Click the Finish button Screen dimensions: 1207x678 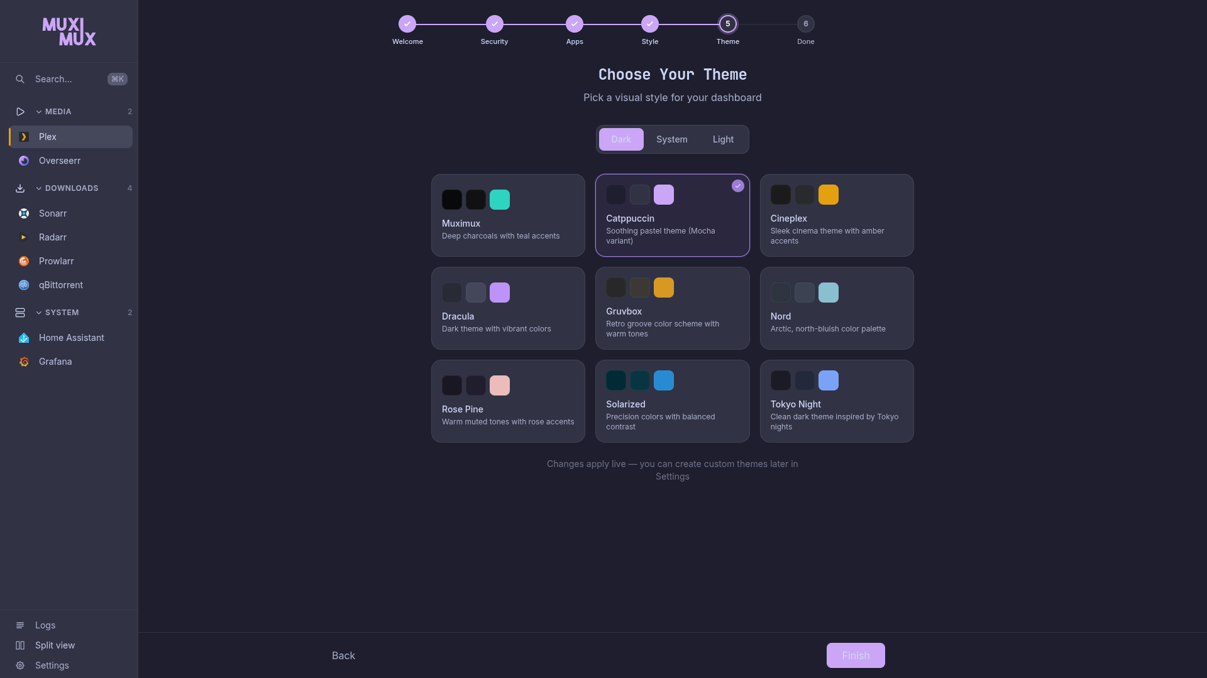pyautogui.click(x=855, y=655)
